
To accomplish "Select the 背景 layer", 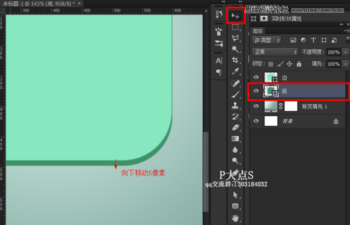I will (x=298, y=121).
